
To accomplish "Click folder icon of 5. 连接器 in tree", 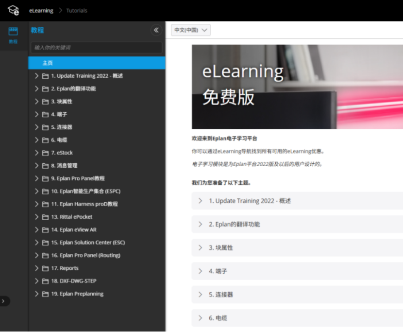I will point(45,127).
